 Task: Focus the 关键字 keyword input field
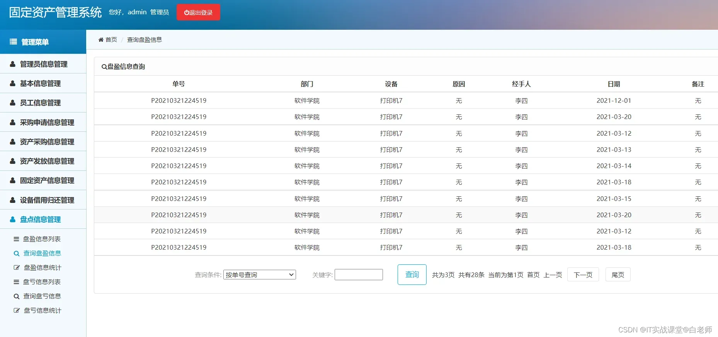click(359, 275)
